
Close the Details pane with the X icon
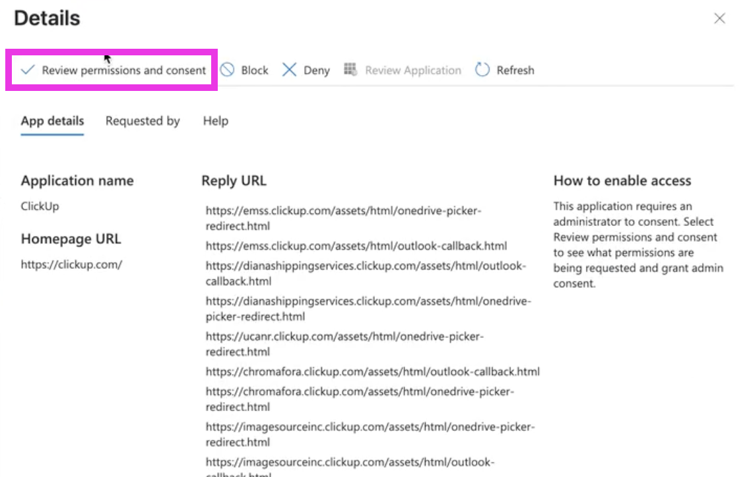(x=720, y=19)
